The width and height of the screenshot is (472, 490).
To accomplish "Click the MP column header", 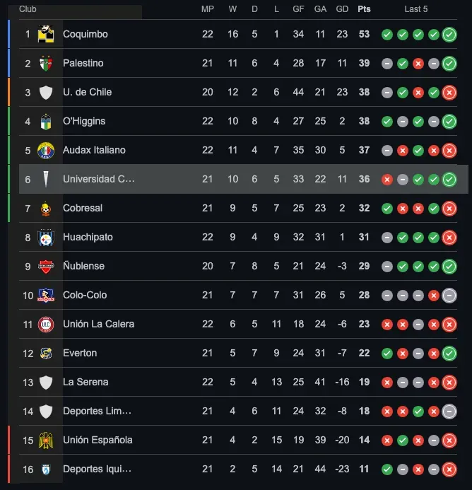I will pyautogui.click(x=207, y=9).
